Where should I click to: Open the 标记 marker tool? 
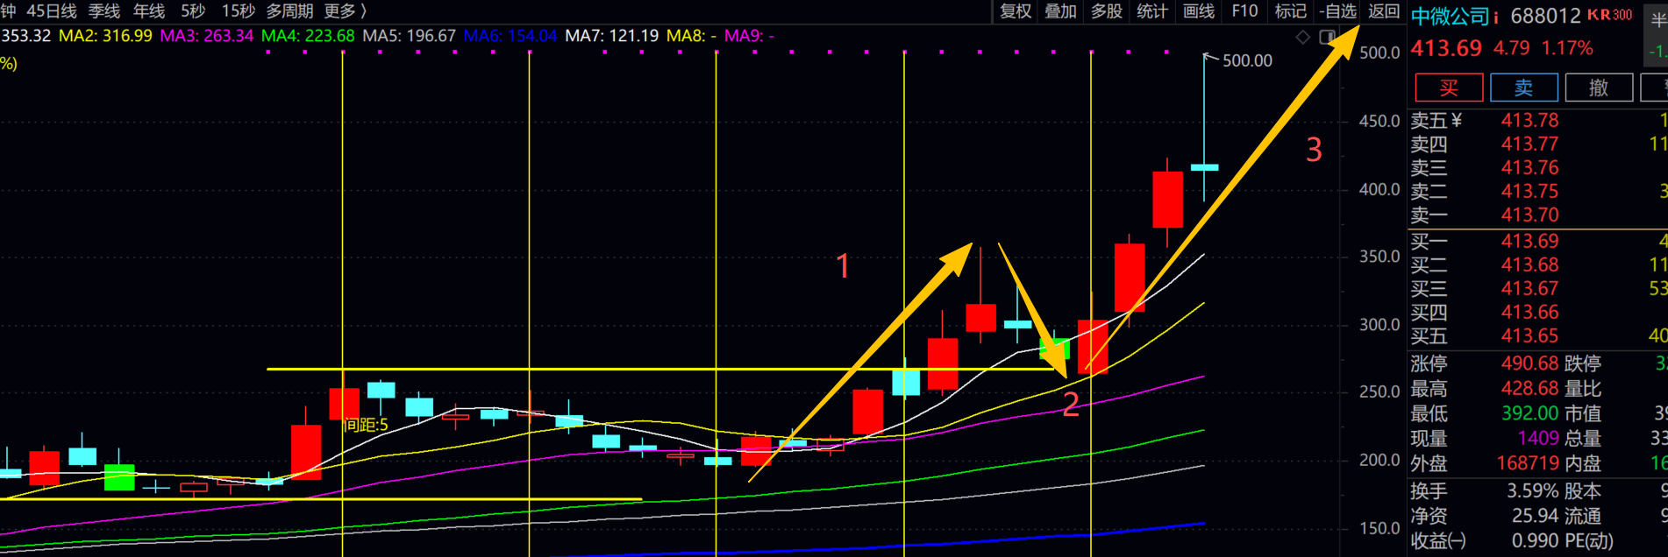pyautogui.click(x=1290, y=11)
